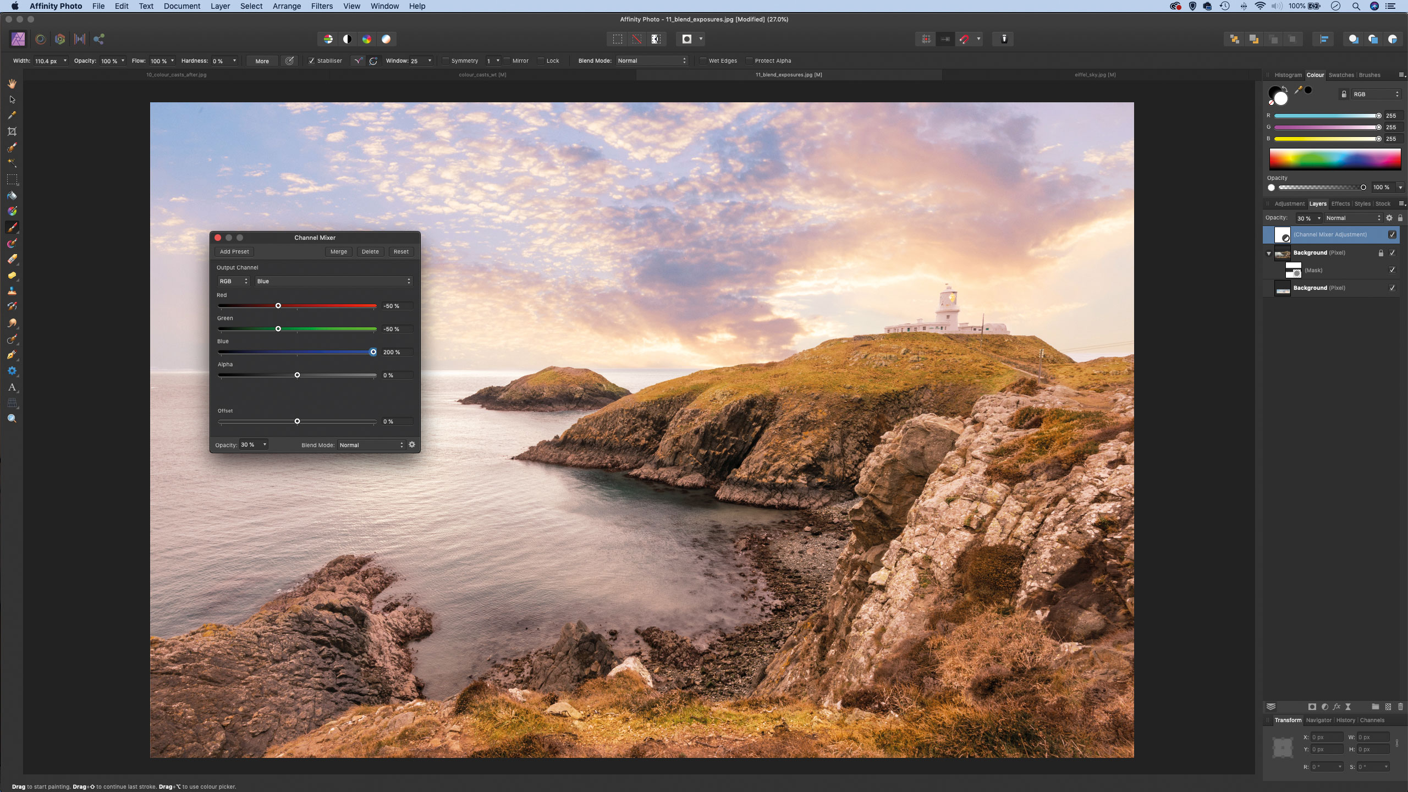Viewport: 1408px width, 792px height.
Task: Click the Red channel slider handle
Action: [x=278, y=306]
